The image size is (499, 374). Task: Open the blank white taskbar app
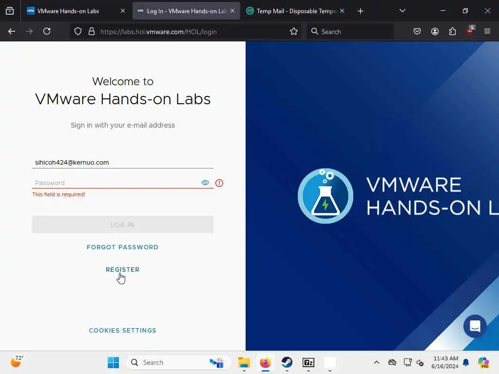click(x=330, y=362)
